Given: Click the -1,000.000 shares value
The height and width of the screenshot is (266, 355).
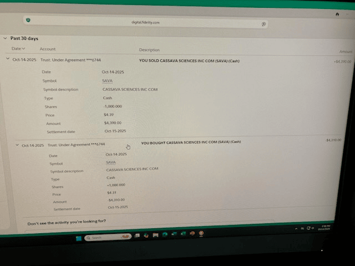Looking at the screenshot, I should pos(113,106).
